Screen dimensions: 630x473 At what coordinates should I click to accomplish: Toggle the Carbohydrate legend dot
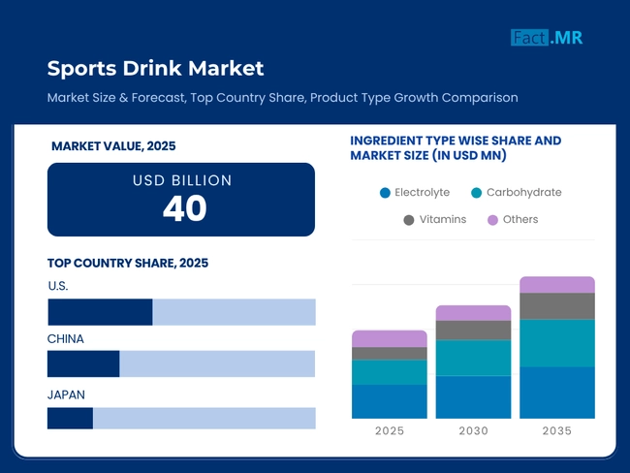[475, 193]
